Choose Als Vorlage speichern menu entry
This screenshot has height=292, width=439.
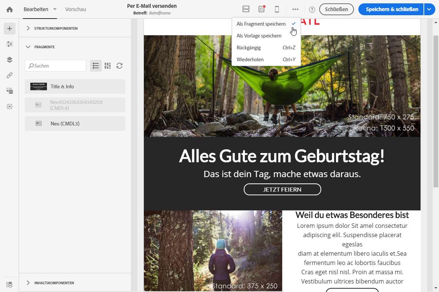coord(266,36)
